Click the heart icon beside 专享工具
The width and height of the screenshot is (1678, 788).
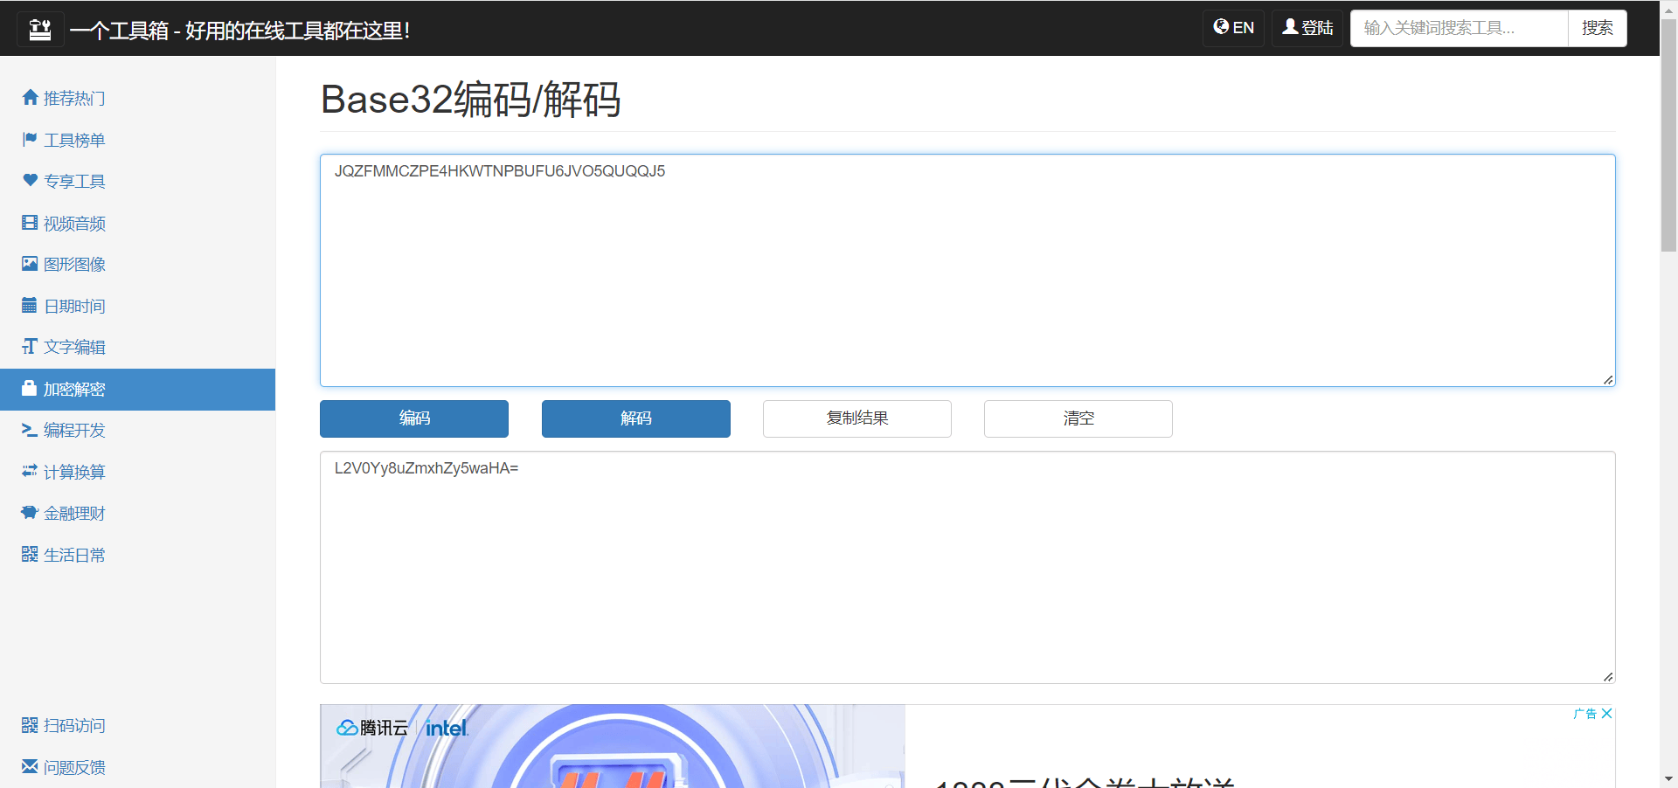point(30,181)
